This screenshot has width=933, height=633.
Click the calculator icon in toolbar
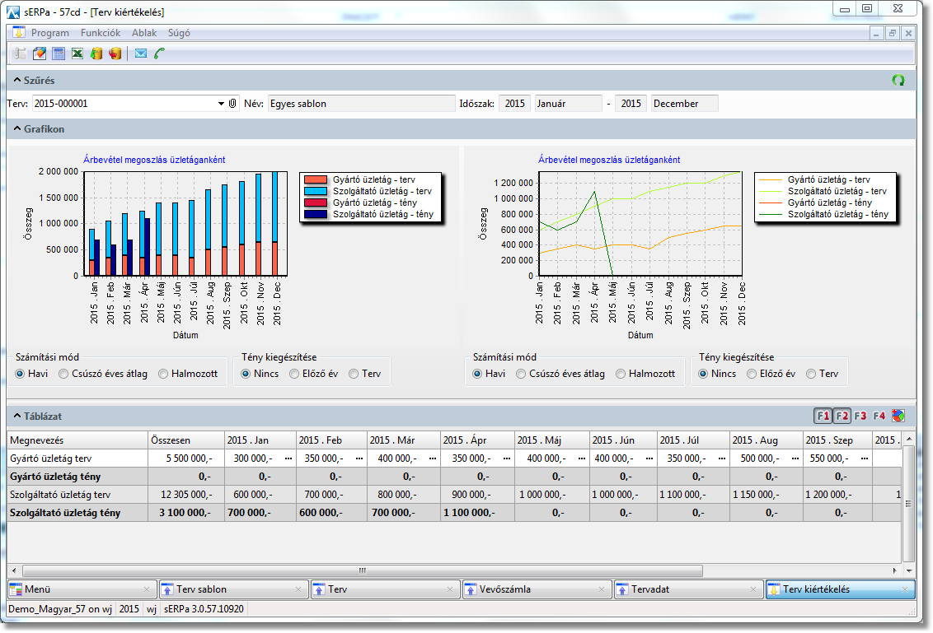pyautogui.click(x=58, y=54)
